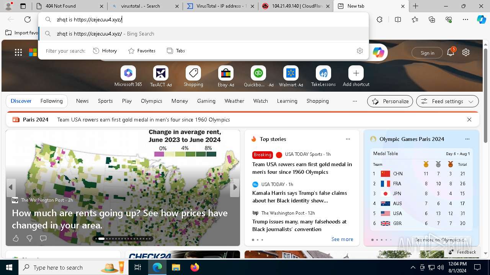Filter search by History

(x=105, y=51)
